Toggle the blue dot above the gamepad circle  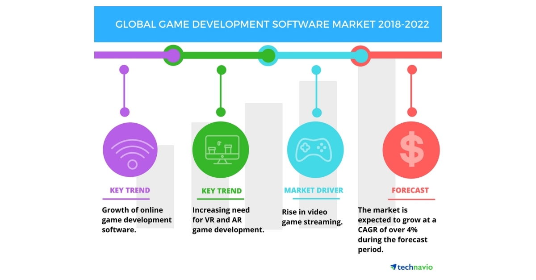coord(316,69)
